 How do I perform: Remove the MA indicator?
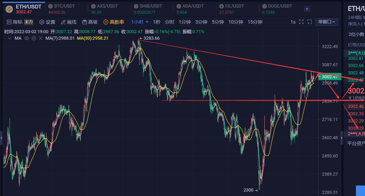[x=41, y=38]
